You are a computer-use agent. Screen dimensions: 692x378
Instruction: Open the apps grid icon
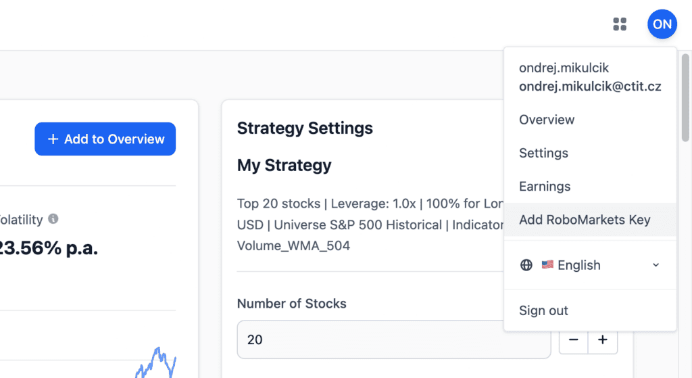620,25
